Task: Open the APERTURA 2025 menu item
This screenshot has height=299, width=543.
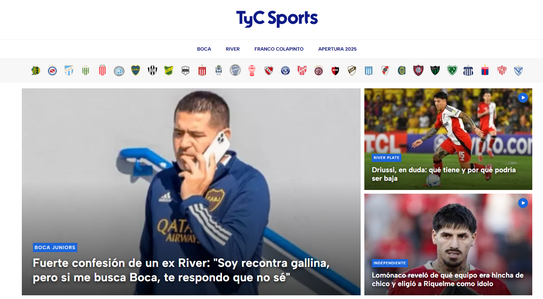Action: coord(337,49)
